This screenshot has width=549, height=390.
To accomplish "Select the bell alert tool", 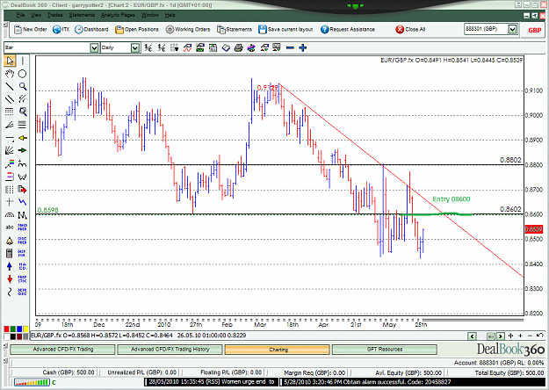I will pyautogui.click(x=10, y=241).
